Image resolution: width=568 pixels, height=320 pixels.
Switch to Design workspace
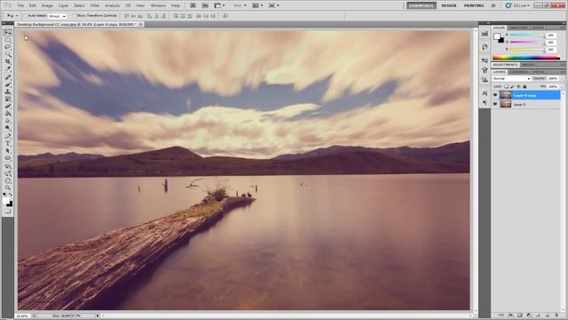(x=448, y=5)
